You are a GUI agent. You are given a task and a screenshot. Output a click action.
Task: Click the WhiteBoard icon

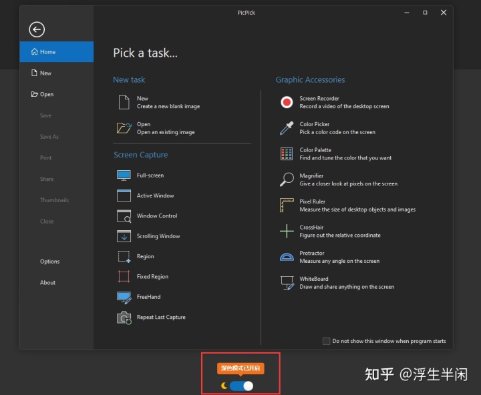coord(287,283)
